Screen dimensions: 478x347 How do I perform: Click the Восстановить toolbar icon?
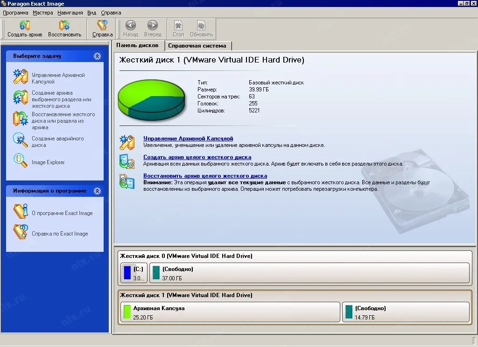click(64, 26)
